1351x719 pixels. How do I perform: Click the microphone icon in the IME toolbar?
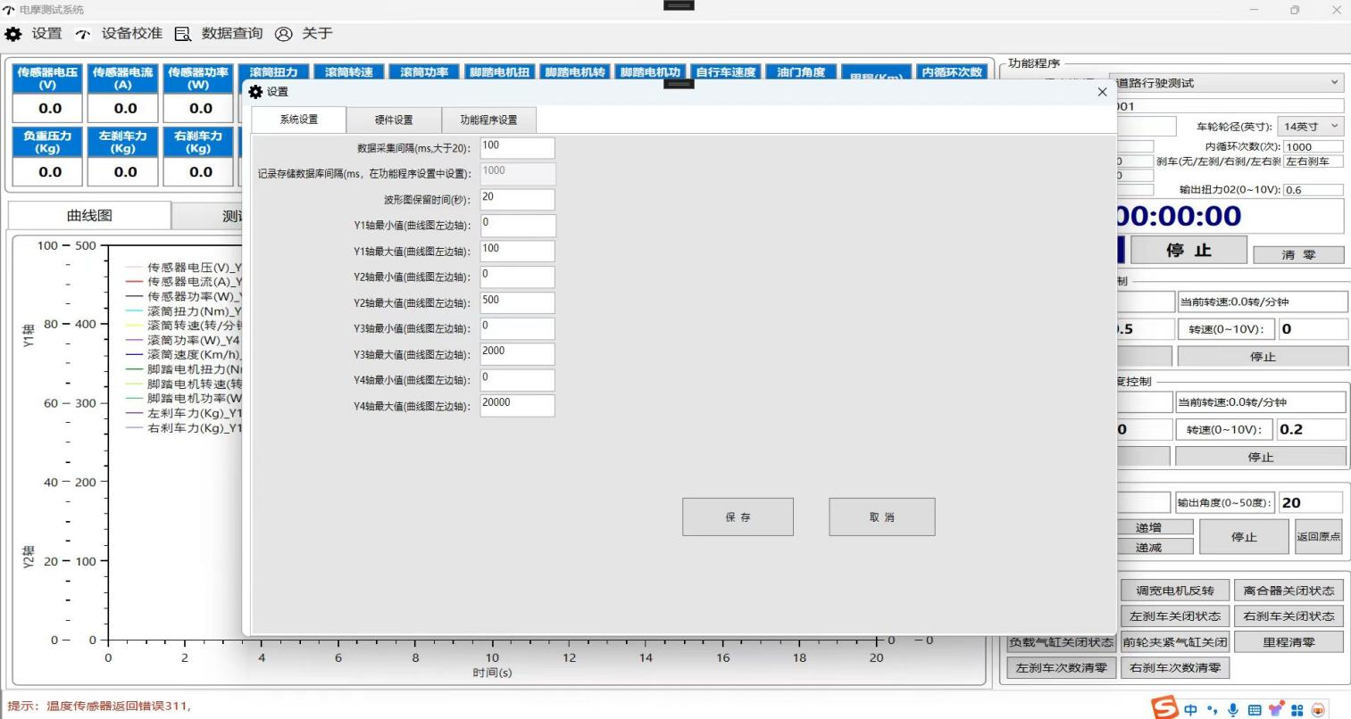[x=1233, y=709]
